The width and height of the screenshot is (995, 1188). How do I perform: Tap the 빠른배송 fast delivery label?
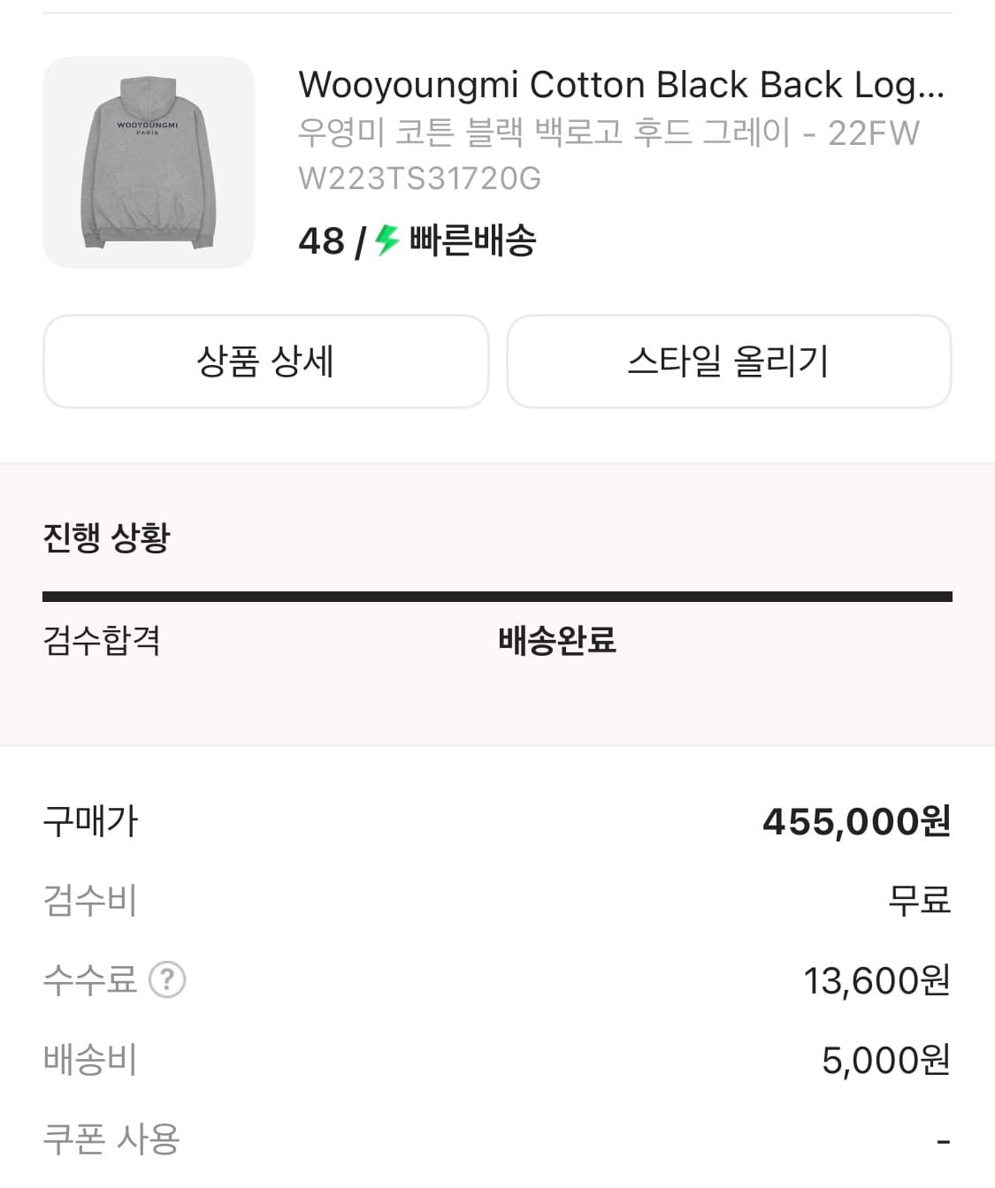472,240
